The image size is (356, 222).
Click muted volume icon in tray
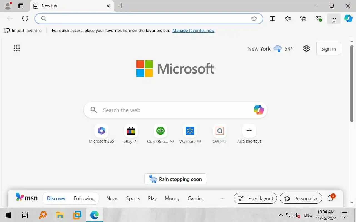click(298, 215)
